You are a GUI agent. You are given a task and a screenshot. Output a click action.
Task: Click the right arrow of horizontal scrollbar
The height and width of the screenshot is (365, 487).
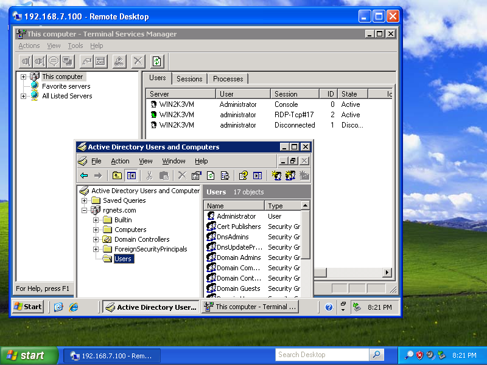387,273
